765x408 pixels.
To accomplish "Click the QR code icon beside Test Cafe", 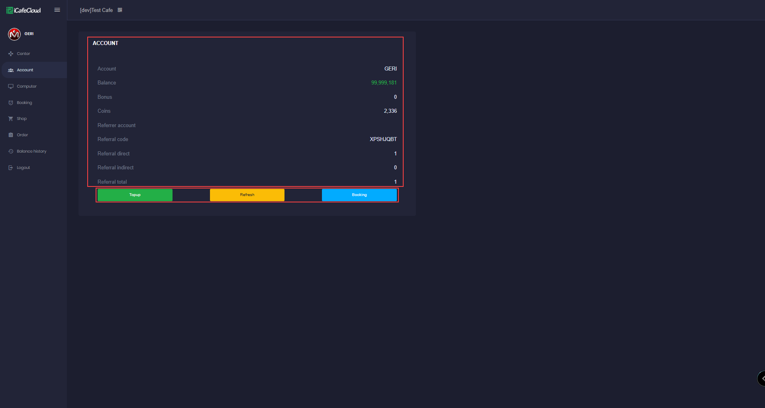I will [120, 10].
